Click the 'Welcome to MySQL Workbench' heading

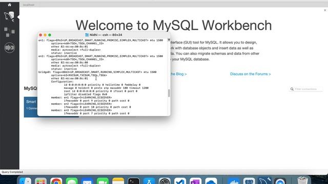(174, 25)
